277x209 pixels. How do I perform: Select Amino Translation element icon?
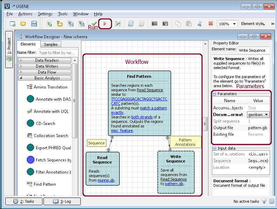tap(30, 87)
